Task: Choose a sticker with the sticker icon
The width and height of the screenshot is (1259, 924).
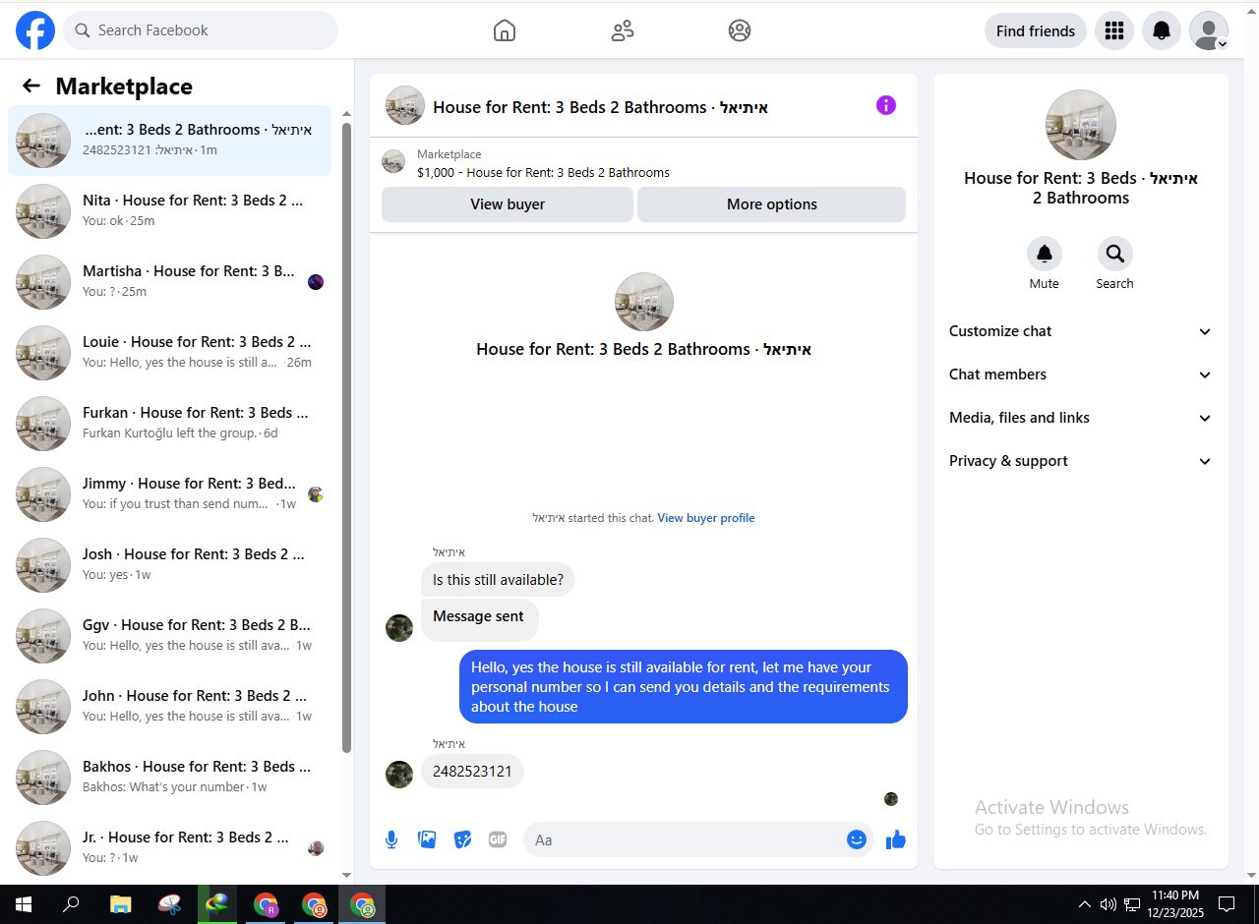Action: click(x=462, y=839)
